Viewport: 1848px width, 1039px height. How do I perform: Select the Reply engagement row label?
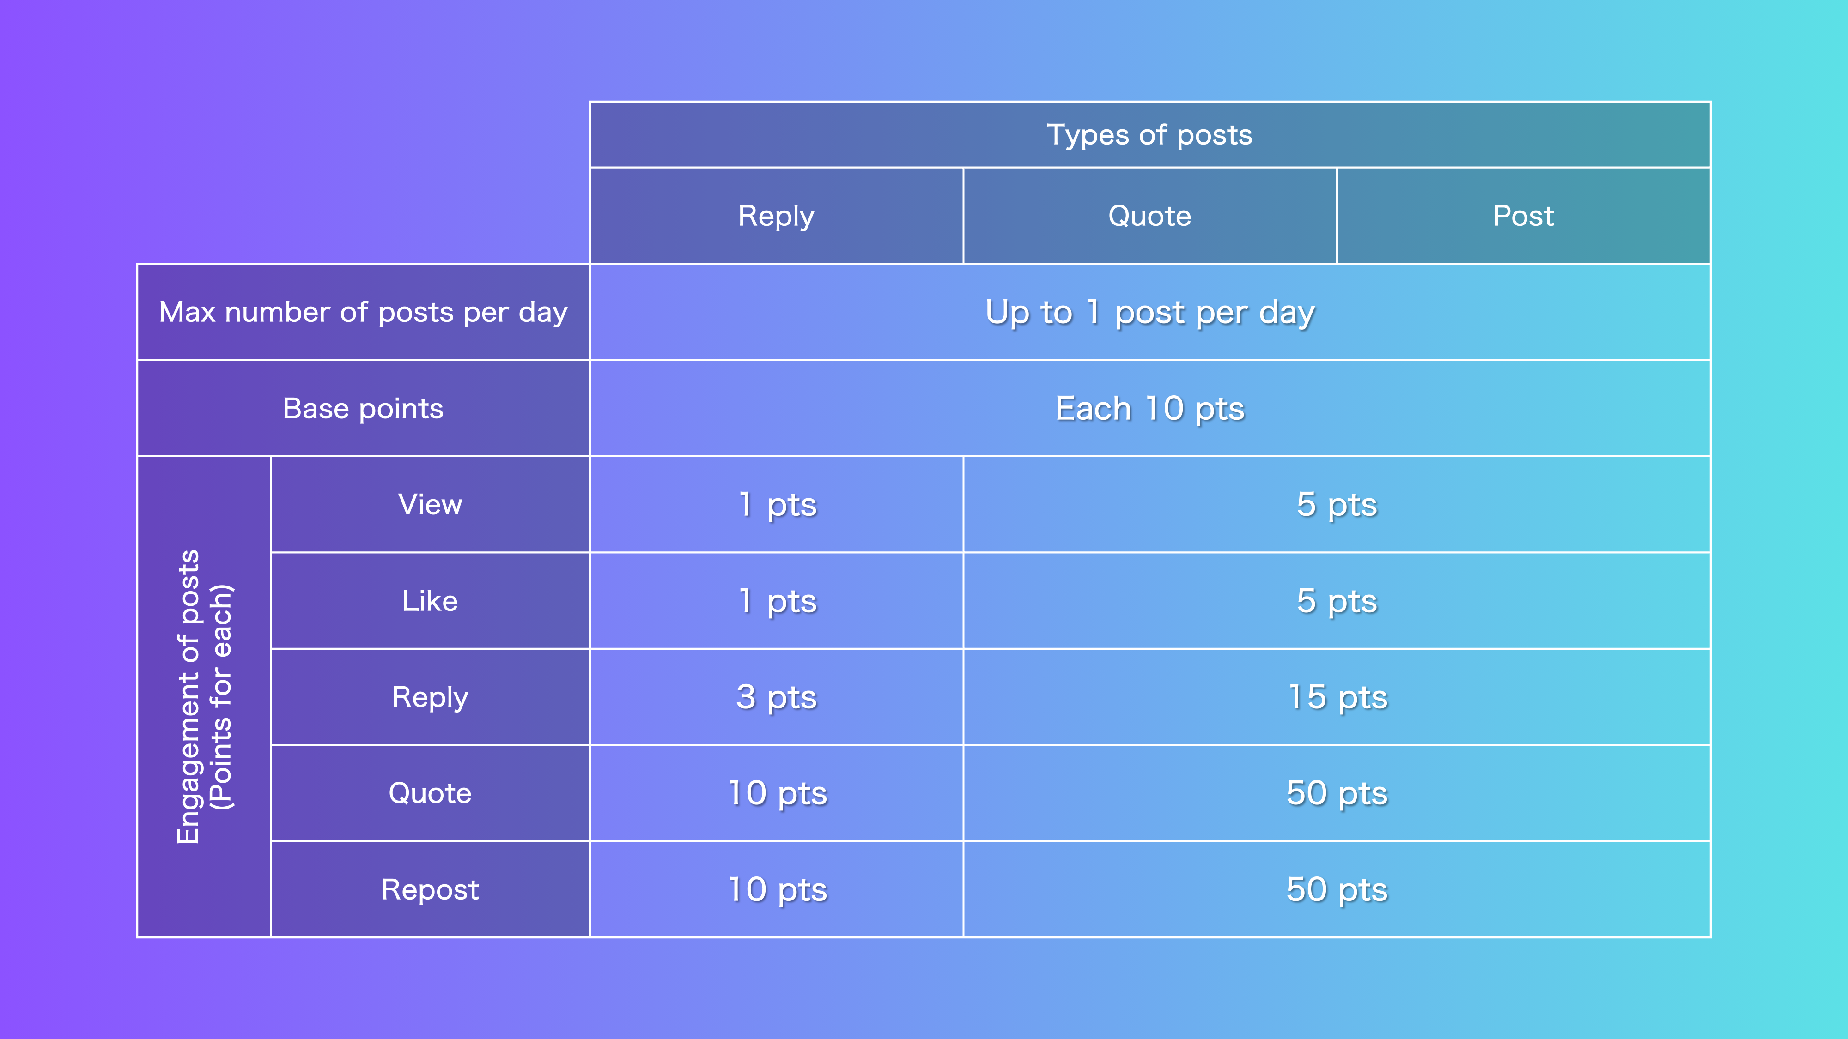pyautogui.click(x=431, y=697)
